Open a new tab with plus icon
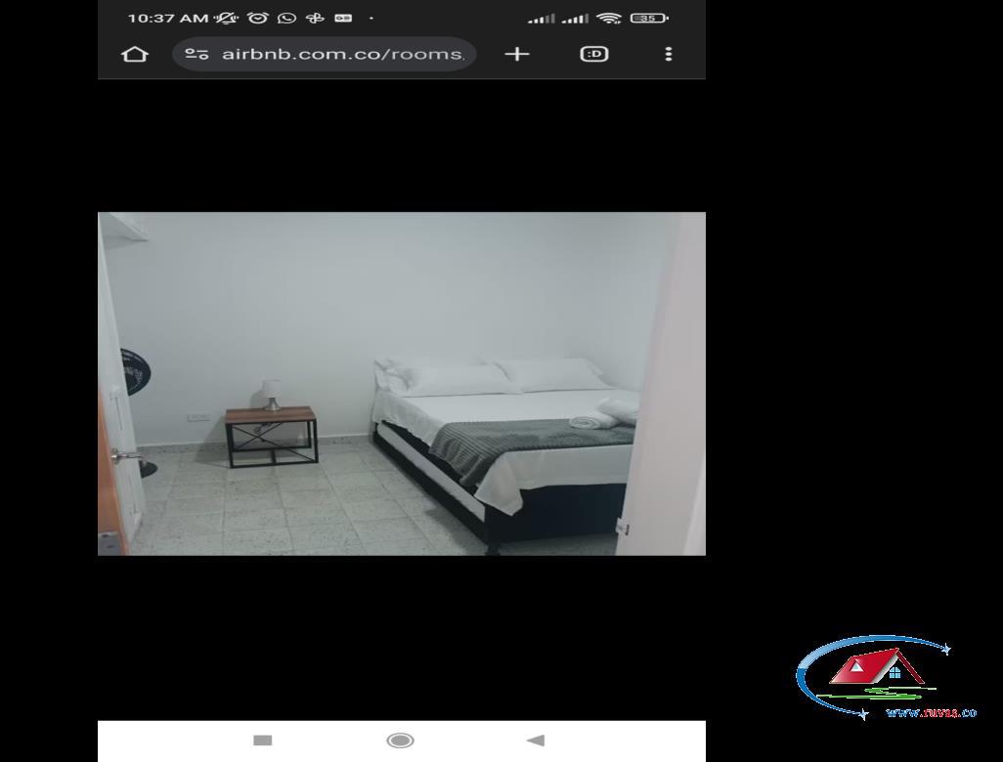The image size is (1003, 762). pos(517,55)
